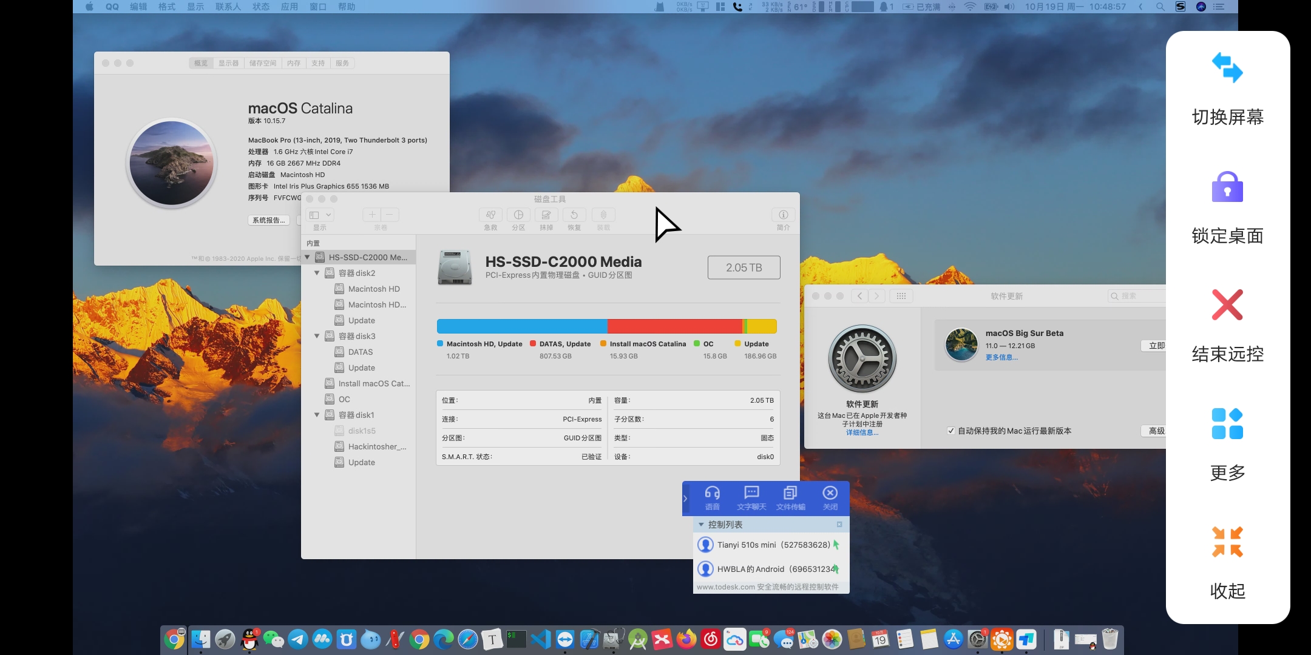
Task: Tap the red X 结束远控 icon
Action: click(x=1227, y=304)
